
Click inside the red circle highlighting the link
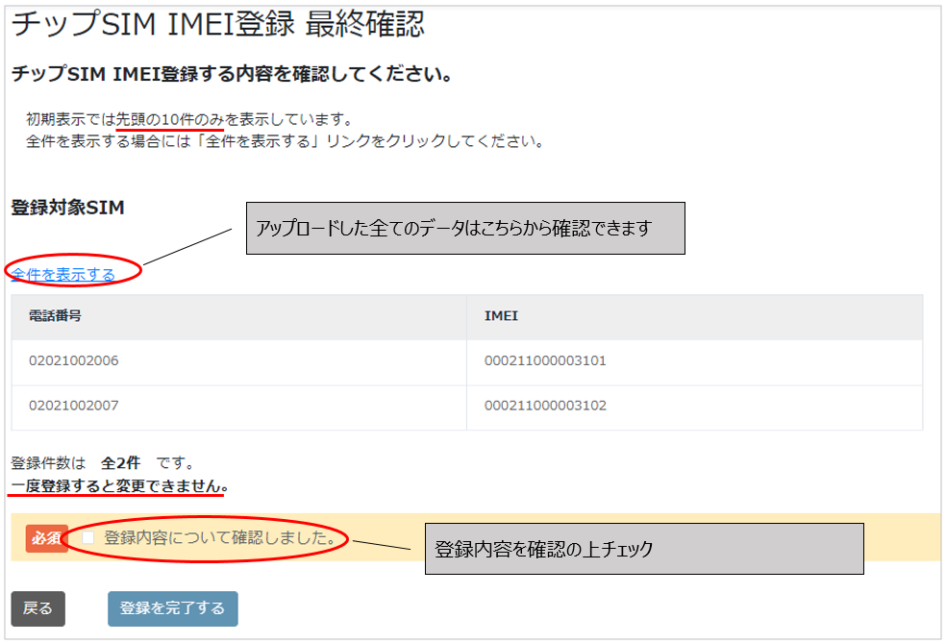tap(72, 271)
